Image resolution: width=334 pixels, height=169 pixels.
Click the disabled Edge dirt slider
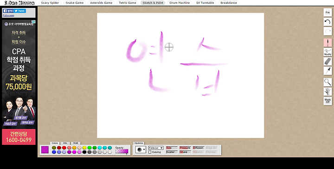point(212,148)
